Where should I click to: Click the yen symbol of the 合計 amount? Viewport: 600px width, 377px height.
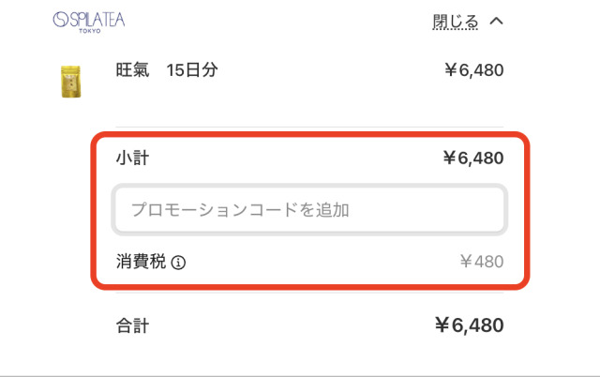(442, 325)
